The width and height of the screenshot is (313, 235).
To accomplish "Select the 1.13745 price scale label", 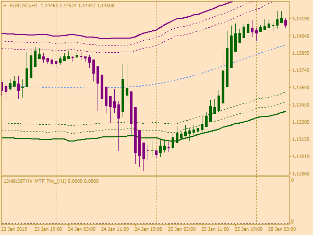I will click(x=300, y=70).
